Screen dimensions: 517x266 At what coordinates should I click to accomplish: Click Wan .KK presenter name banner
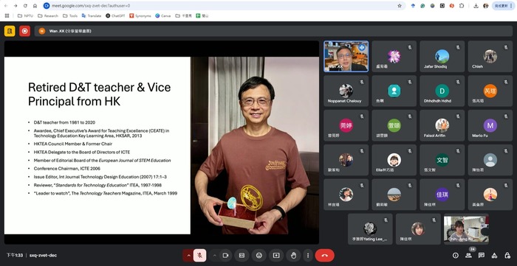pyautogui.click(x=273, y=31)
